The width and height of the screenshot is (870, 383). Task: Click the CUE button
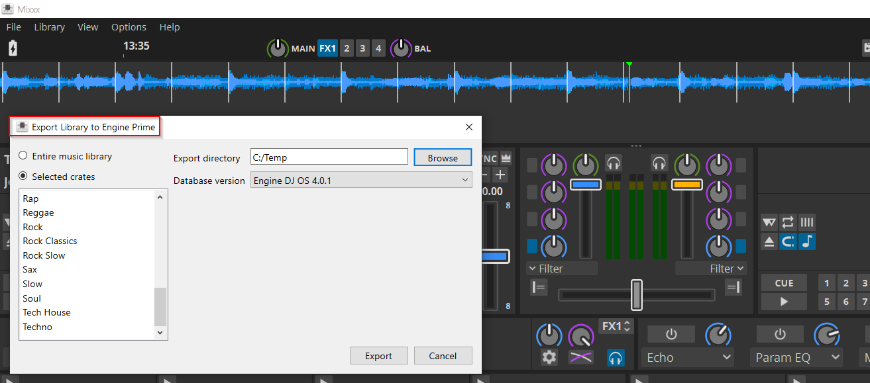784,283
